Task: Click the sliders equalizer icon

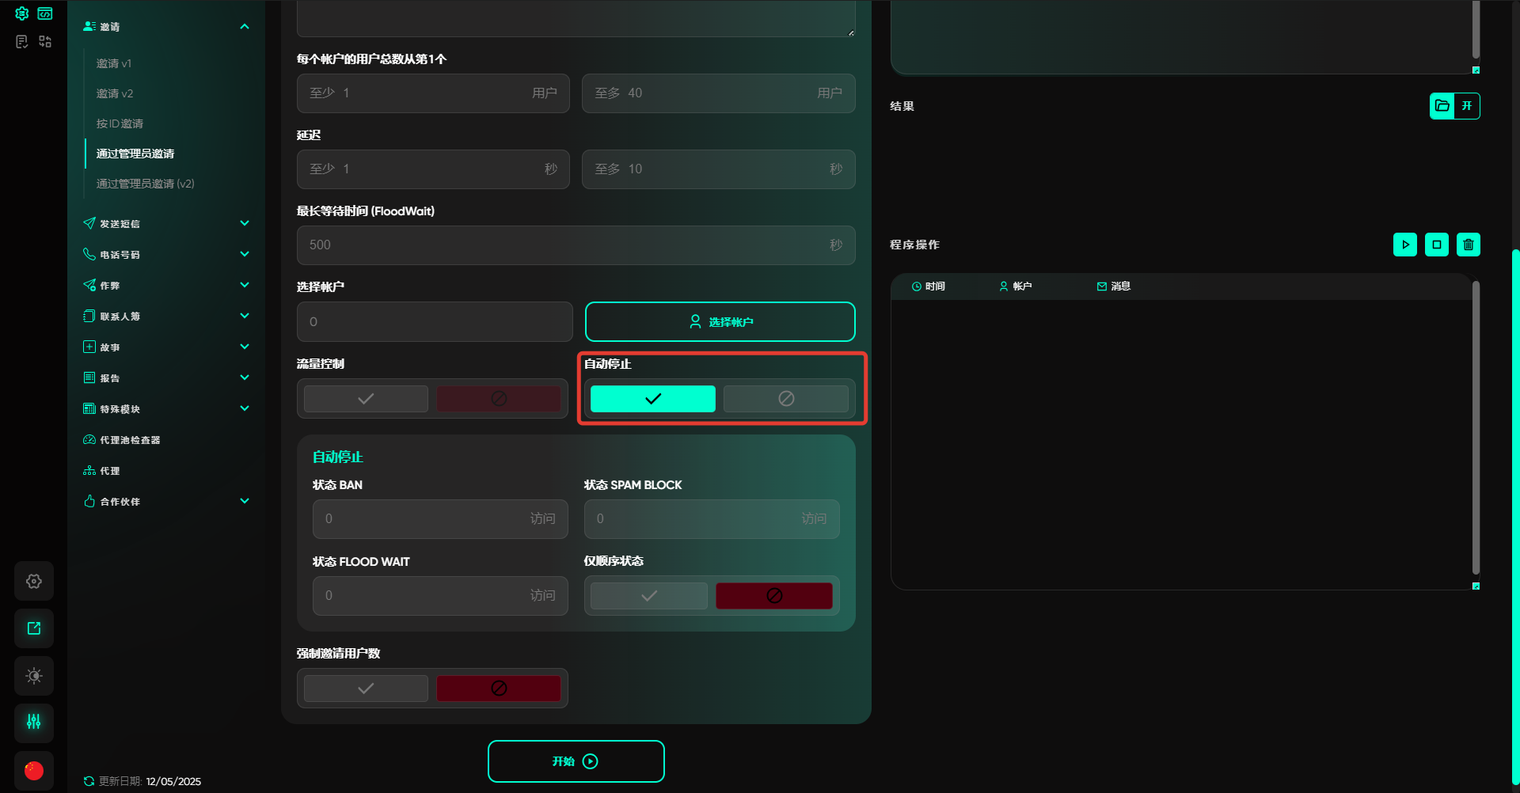Action: (34, 722)
